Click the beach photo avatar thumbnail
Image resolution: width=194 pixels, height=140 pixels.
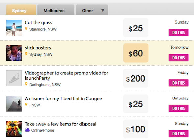[14, 28]
